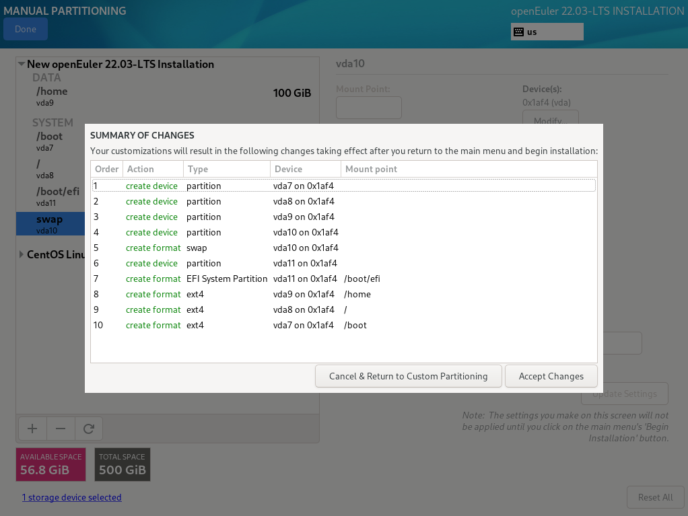Click the Update Settings button
Viewport: 688px width, 516px height.
624,394
